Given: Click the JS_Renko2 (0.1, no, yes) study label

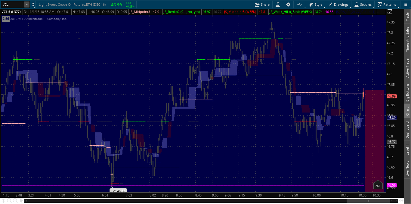Looking at the screenshot, I should click(182, 12).
